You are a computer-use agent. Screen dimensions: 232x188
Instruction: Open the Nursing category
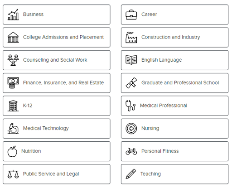[x=174, y=129]
